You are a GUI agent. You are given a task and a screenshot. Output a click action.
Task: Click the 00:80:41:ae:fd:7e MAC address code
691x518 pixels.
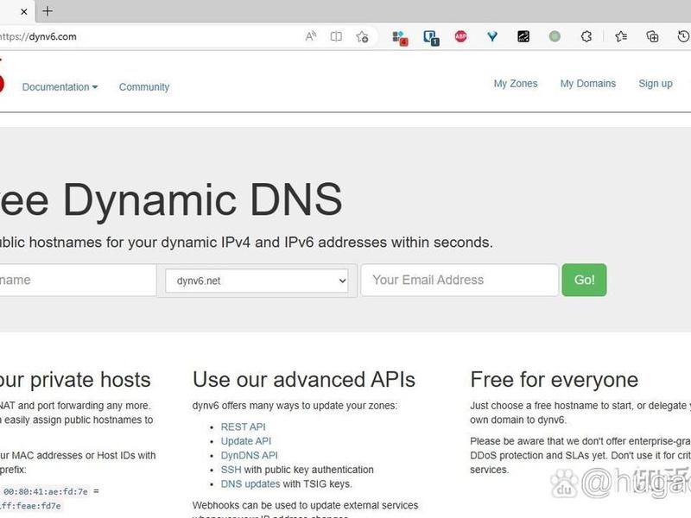[46, 491]
